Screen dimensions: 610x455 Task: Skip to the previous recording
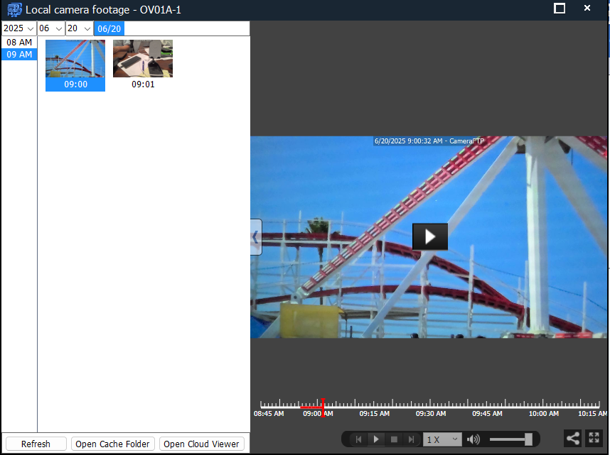(x=359, y=439)
